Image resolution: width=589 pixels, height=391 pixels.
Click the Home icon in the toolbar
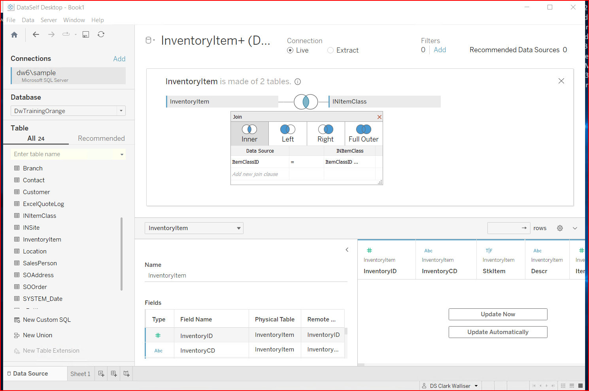point(14,34)
